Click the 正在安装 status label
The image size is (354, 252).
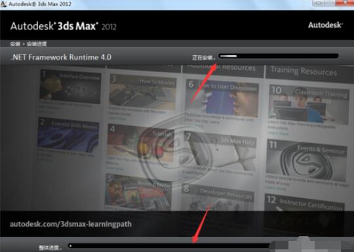pos(204,58)
